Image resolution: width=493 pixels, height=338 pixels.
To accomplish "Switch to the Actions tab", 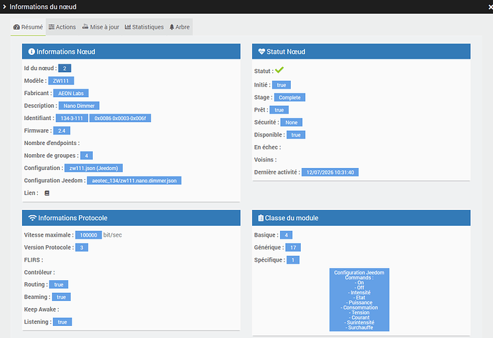I will tap(62, 27).
